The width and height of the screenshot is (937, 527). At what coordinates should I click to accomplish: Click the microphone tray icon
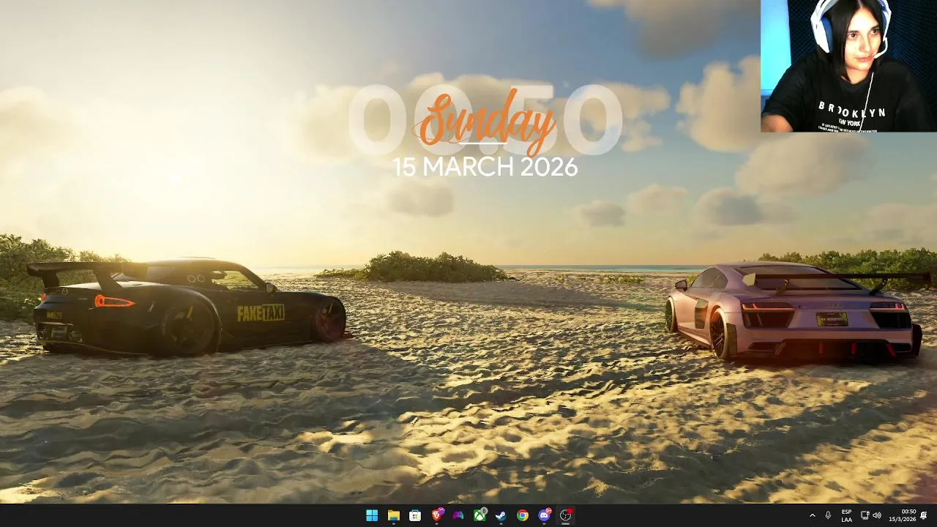[828, 515]
